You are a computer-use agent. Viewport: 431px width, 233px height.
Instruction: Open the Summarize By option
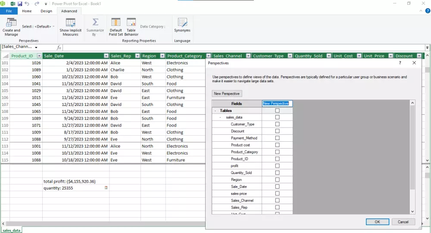coord(95,27)
